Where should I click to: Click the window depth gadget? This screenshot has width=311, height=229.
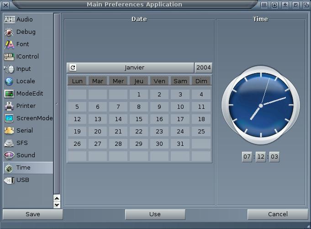click(306, 5)
